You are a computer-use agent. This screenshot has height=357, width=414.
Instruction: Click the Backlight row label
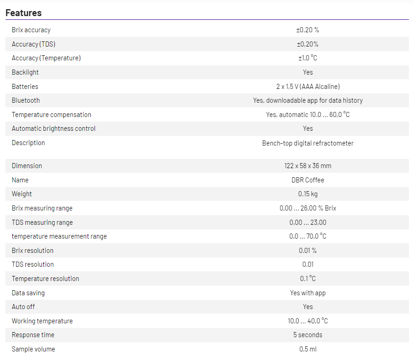pos(25,72)
